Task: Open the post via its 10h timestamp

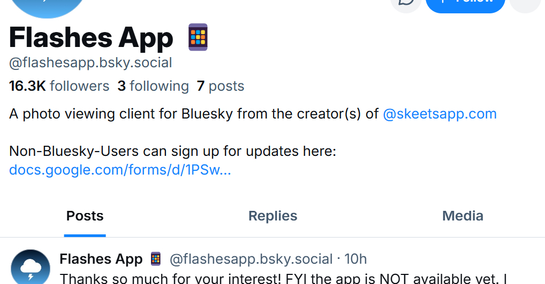Action: coord(355,259)
